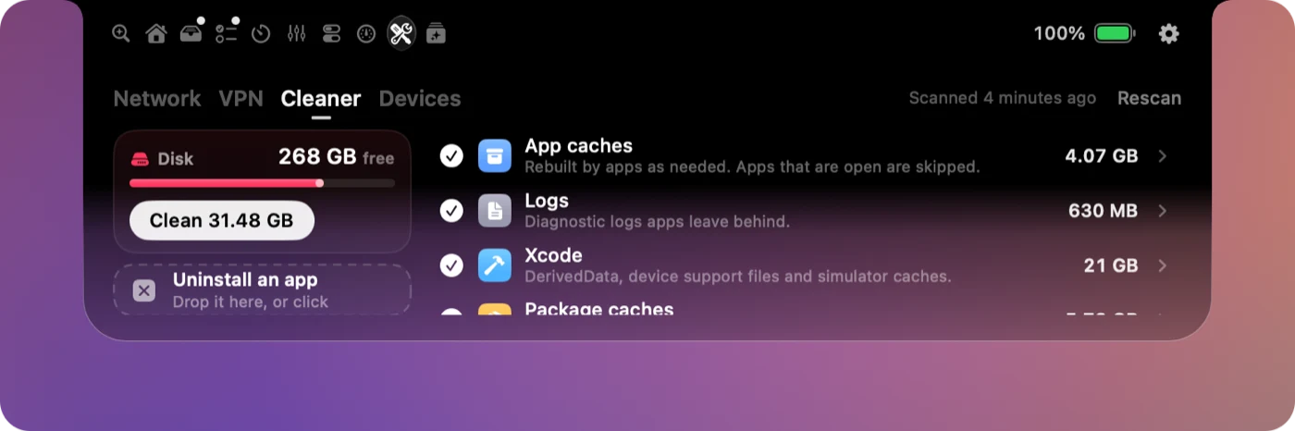1295x431 pixels.
Task: Open the checklist tasks icon
Action: [x=226, y=33]
